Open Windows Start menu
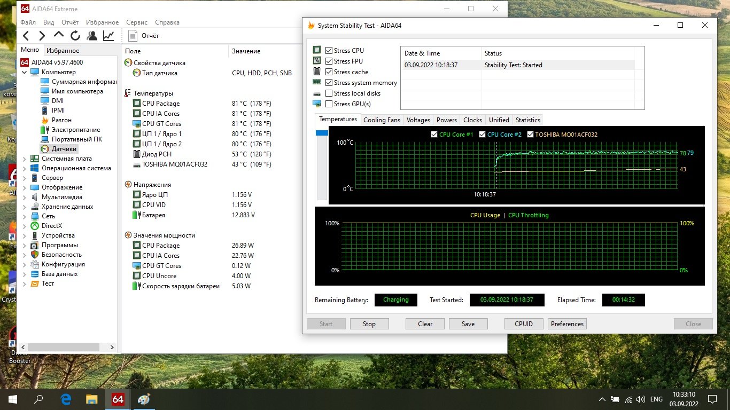 (12, 399)
